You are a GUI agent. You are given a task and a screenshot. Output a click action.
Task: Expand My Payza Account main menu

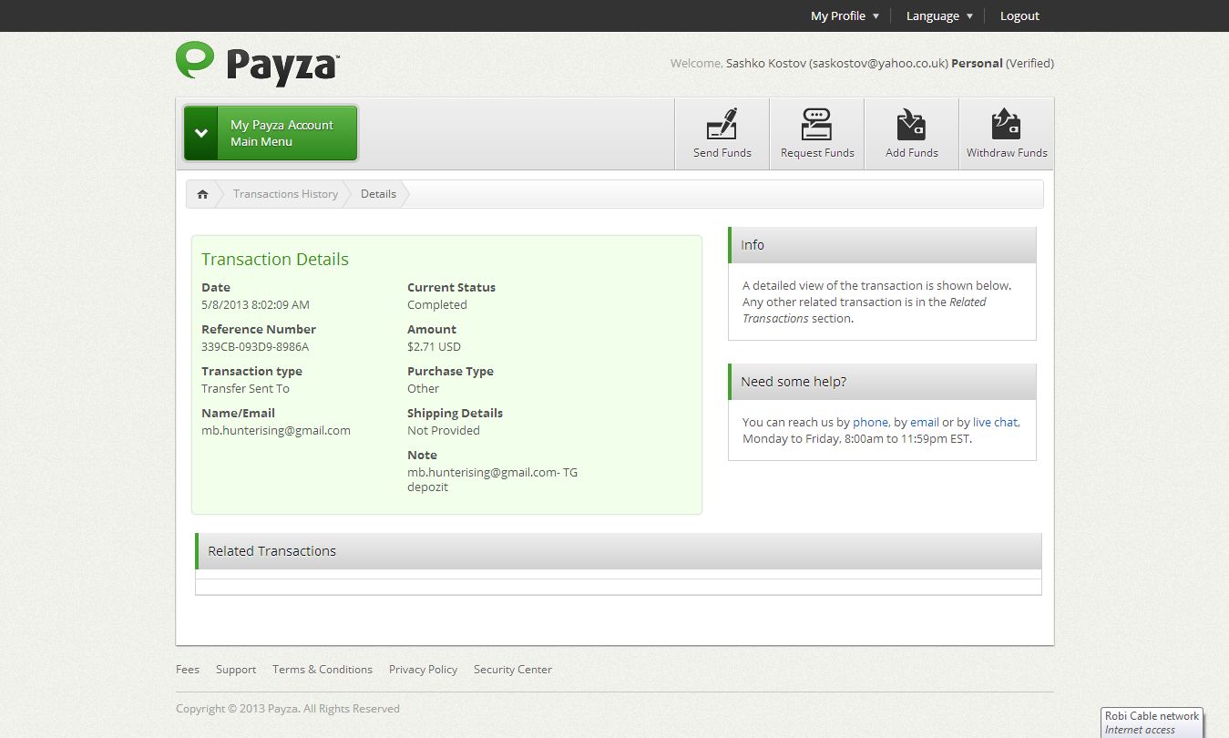coord(271,133)
